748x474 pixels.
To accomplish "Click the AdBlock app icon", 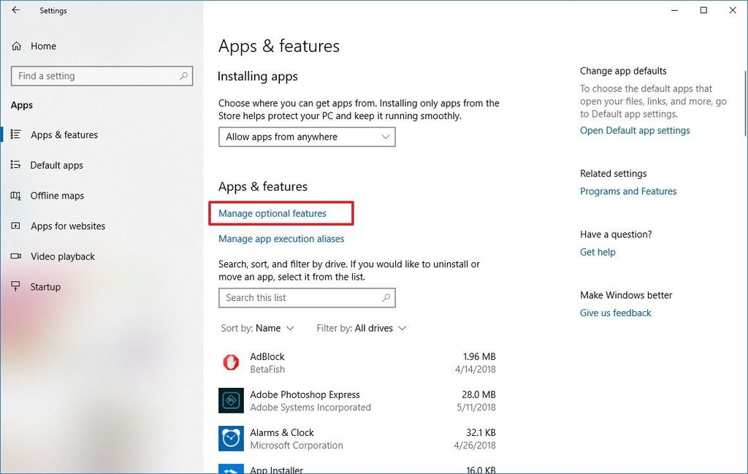I will pyautogui.click(x=231, y=362).
